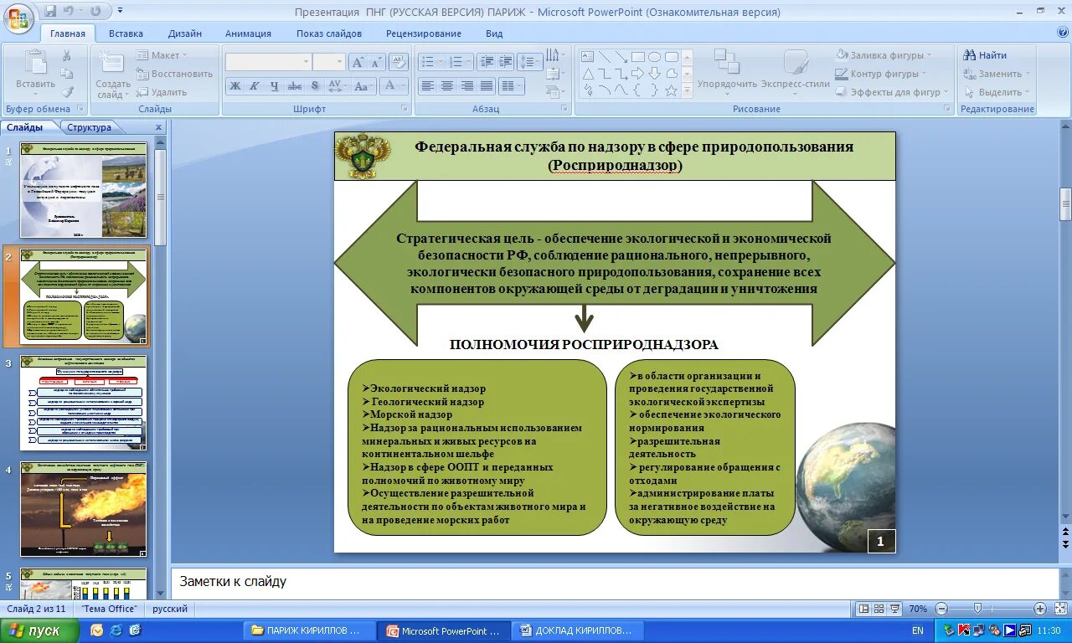Switch to Структура outline tab

click(x=89, y=127)
